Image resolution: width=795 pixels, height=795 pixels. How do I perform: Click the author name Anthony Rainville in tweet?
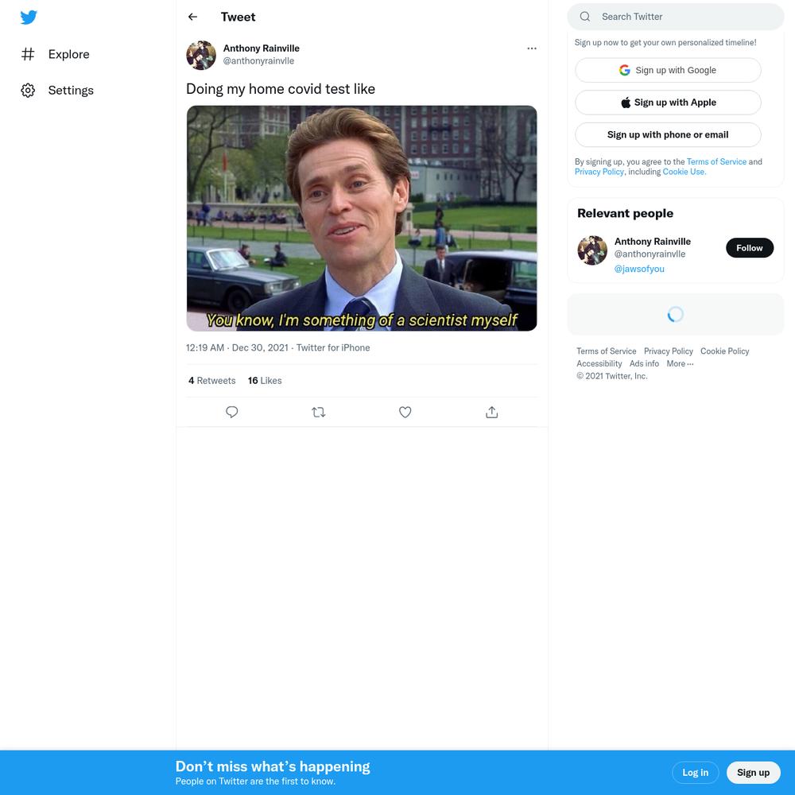coord(261,48)
